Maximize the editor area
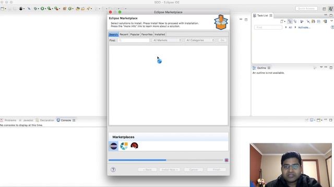 click(246, 20)
